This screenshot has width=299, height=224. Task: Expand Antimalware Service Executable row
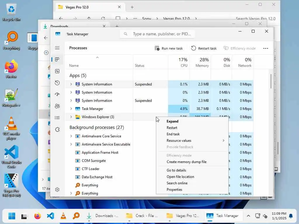pos(71,144)
